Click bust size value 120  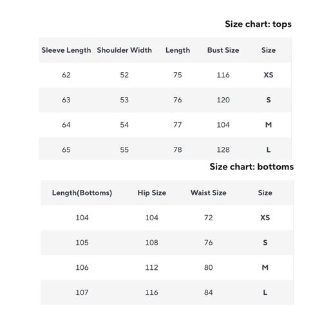pos(223,100)
